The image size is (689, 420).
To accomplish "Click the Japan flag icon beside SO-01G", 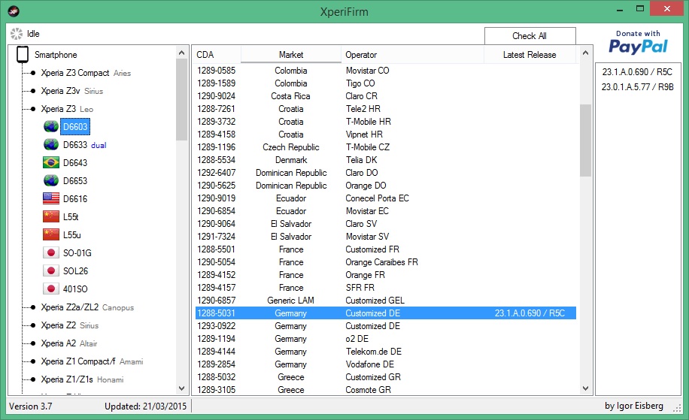I will point(51,252).
